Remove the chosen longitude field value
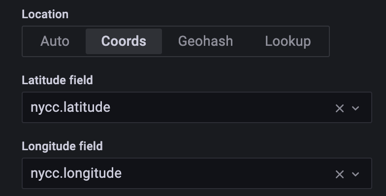This screenshot has width=386, height=196. (340, 174)
